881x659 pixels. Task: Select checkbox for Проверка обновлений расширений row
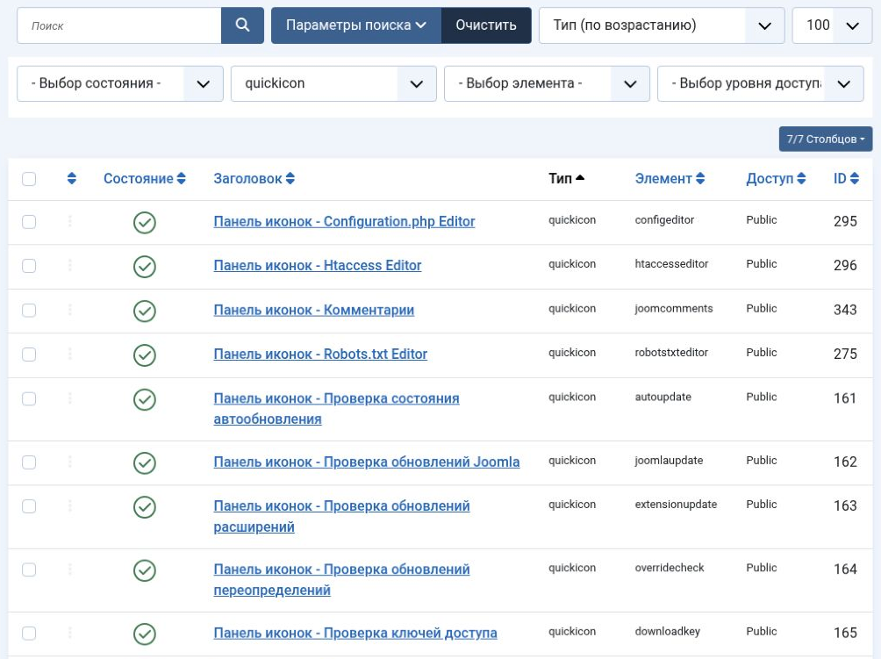[x=29, y=506]
